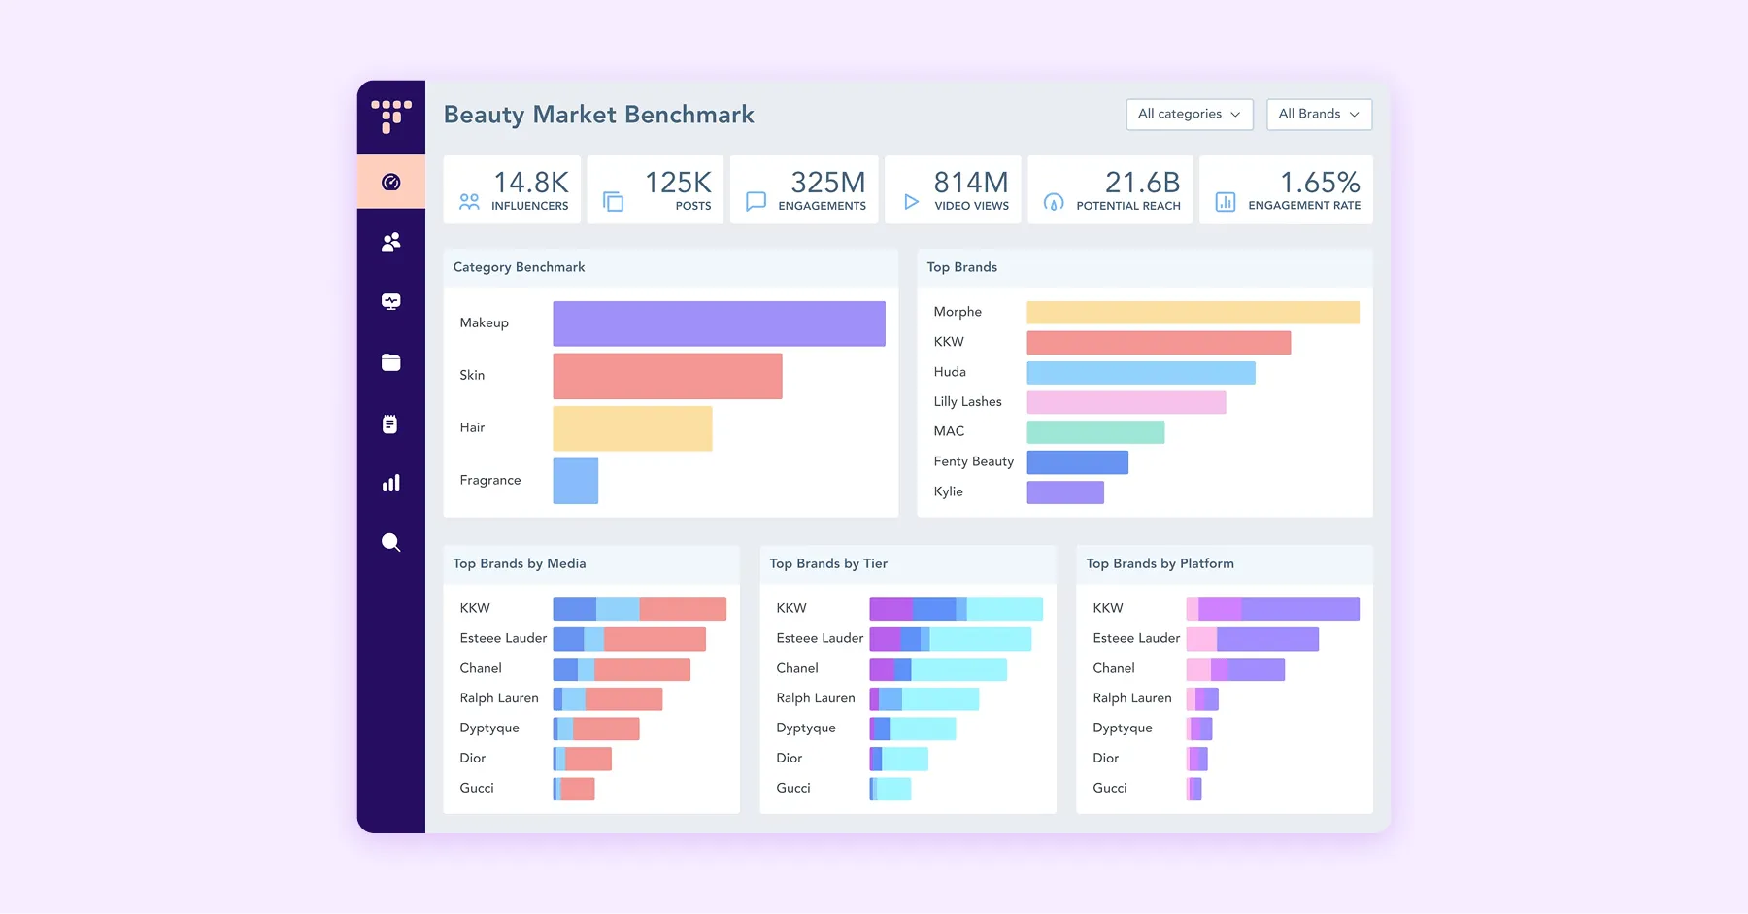Open the All categories dropdown
Viewport: 1748px width, 914px height.
[1190, 115]
